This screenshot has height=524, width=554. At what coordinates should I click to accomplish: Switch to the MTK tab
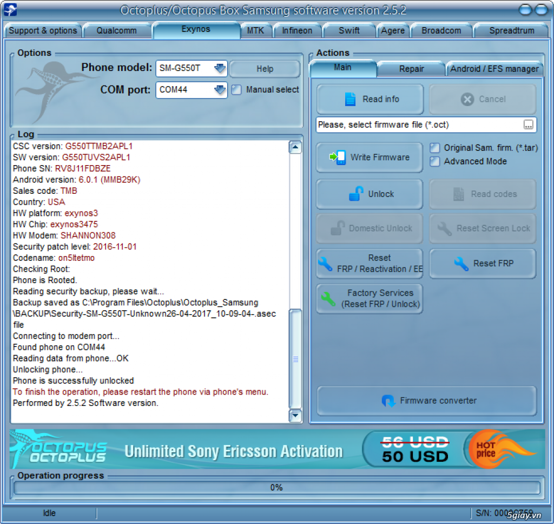[255, 31]
